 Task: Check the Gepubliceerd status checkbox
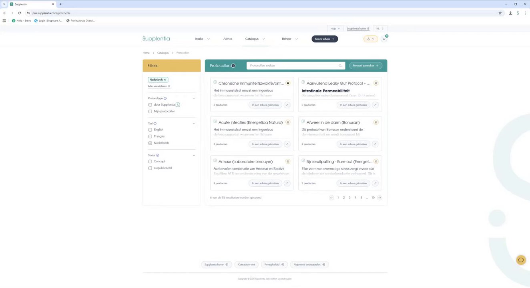(150, 168)
